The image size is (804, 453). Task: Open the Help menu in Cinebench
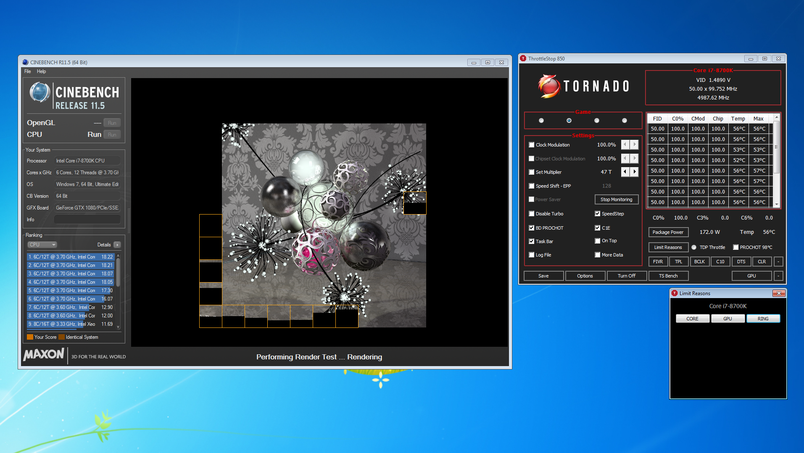coord(41,71)
